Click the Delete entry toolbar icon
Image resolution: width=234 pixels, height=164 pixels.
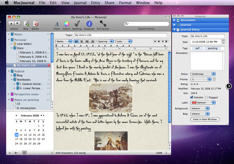point(36,24)
